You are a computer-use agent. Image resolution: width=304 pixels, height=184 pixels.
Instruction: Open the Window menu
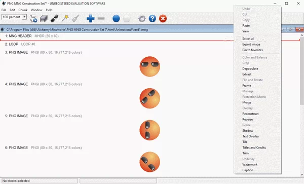click(x=36, y=10)
